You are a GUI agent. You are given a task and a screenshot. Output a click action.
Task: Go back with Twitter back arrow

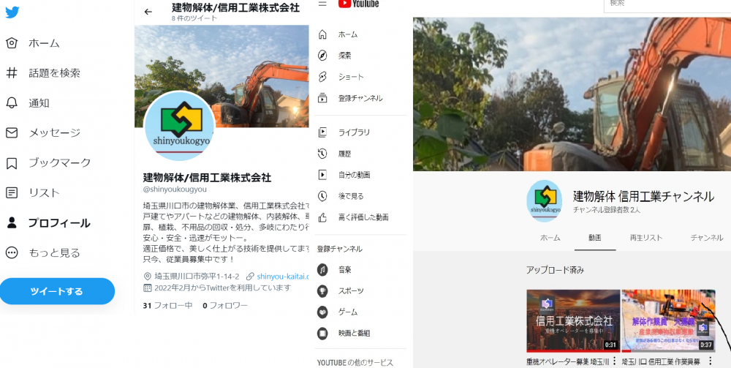(x=148, y=12)
